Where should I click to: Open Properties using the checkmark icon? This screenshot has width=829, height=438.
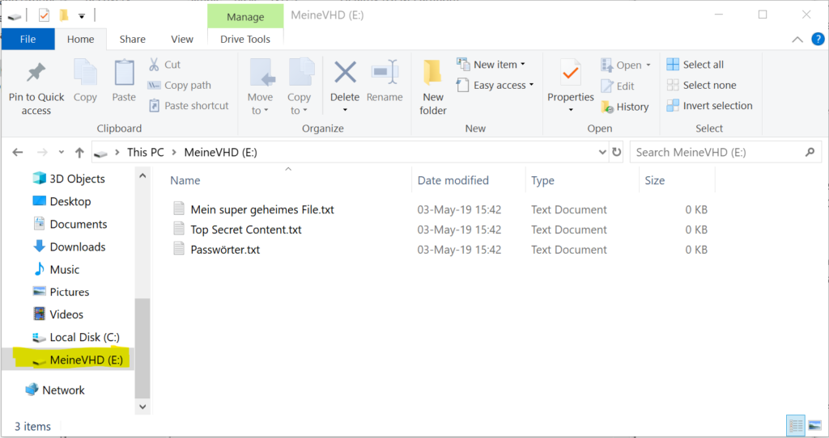(570, 74)
